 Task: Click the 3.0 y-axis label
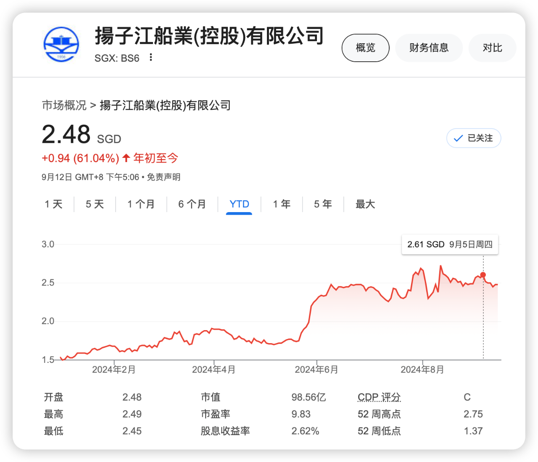point(48,244)
